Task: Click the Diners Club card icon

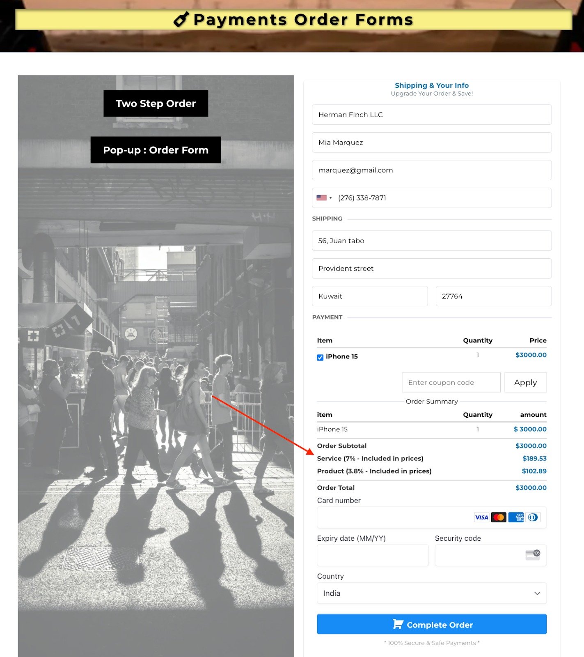Action: click(533, 517)
